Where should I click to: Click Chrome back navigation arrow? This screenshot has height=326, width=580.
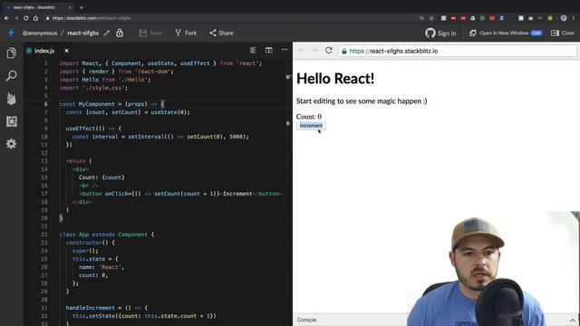point(6,18)
